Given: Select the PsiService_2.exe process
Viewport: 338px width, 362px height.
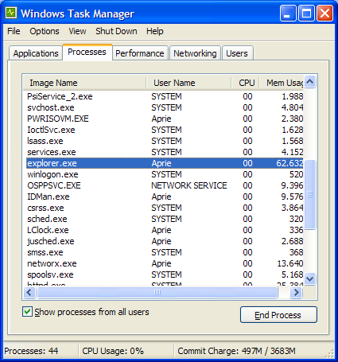Looking at the screenshot, I should (x=165, y=96).
